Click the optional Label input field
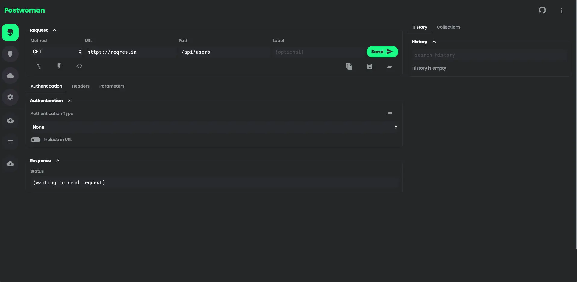The image size is (577, 282). coord(318,52)
